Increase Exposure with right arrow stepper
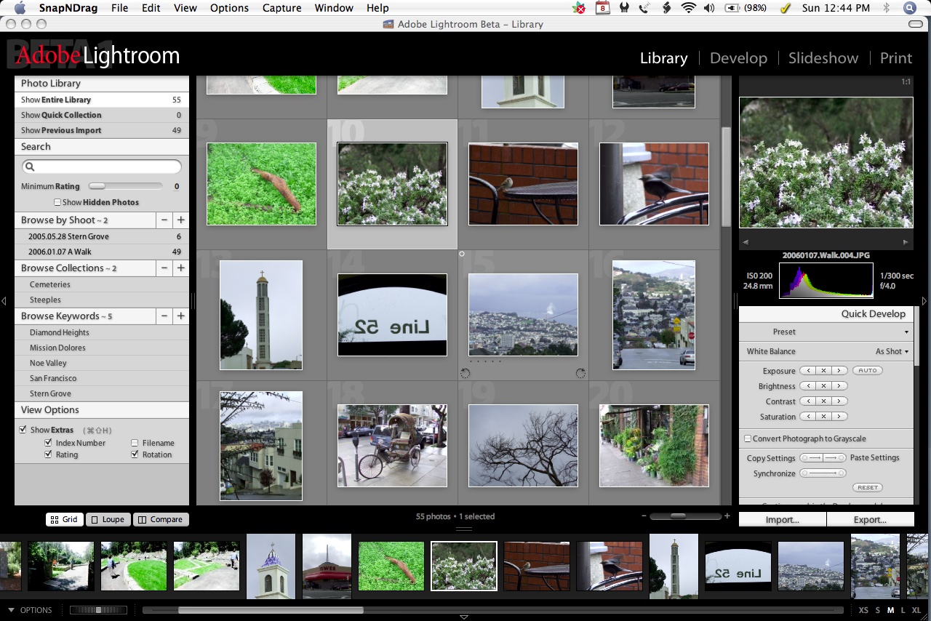The image size is (931, 621). [x=839, y=371]
